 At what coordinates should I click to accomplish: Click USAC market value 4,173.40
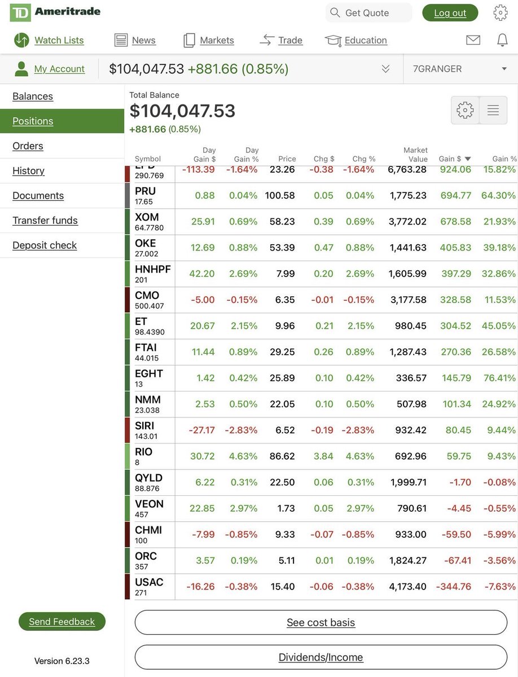pos(407,587)
